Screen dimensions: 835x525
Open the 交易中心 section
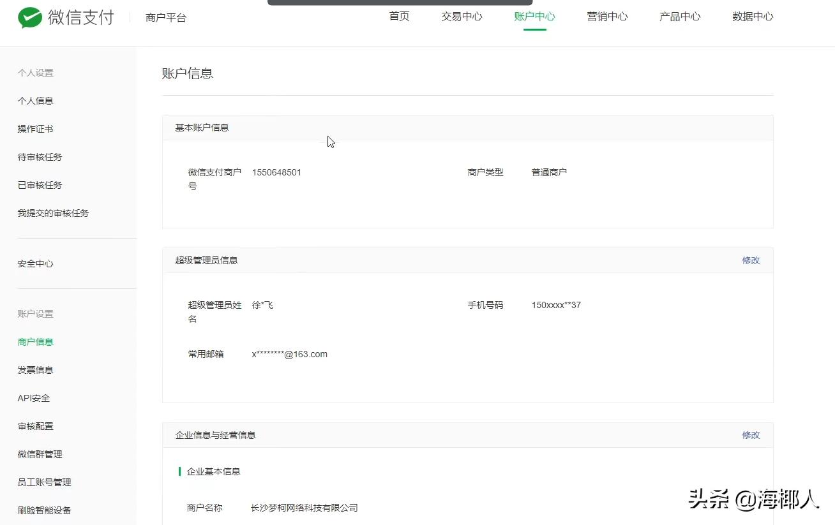click(461, 17)
